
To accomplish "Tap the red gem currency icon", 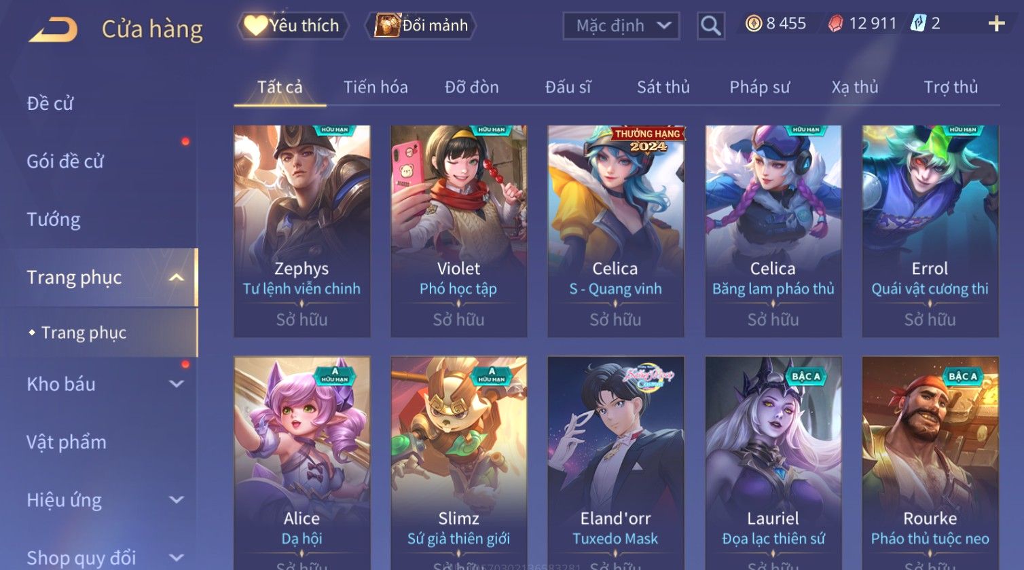I will 835,24.
